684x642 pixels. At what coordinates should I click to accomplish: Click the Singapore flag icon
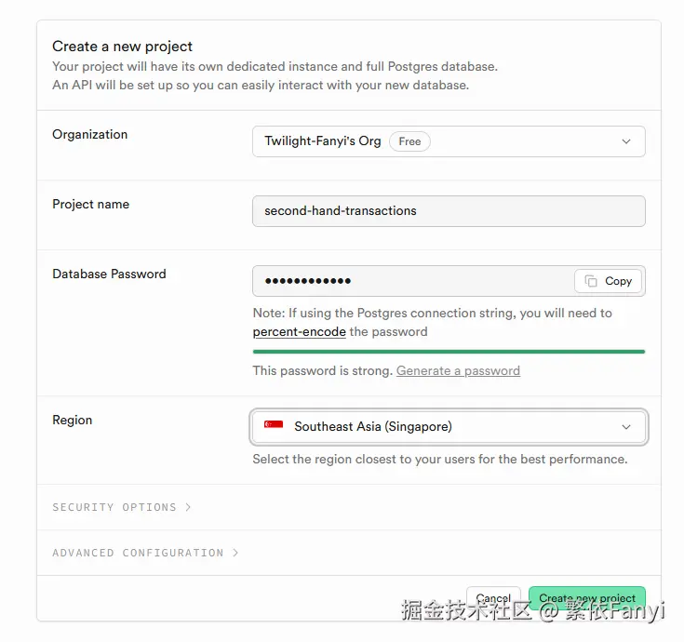pos(274,426)
